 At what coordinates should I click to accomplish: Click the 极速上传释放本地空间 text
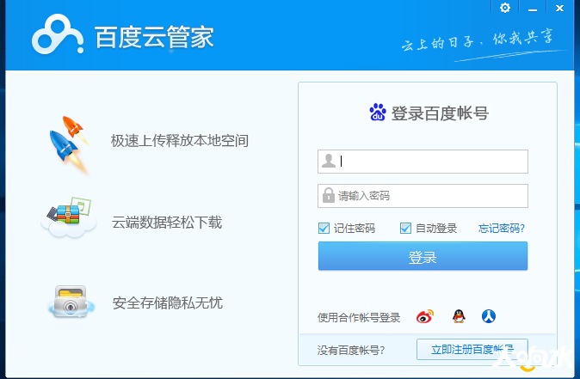coord(180,141)
